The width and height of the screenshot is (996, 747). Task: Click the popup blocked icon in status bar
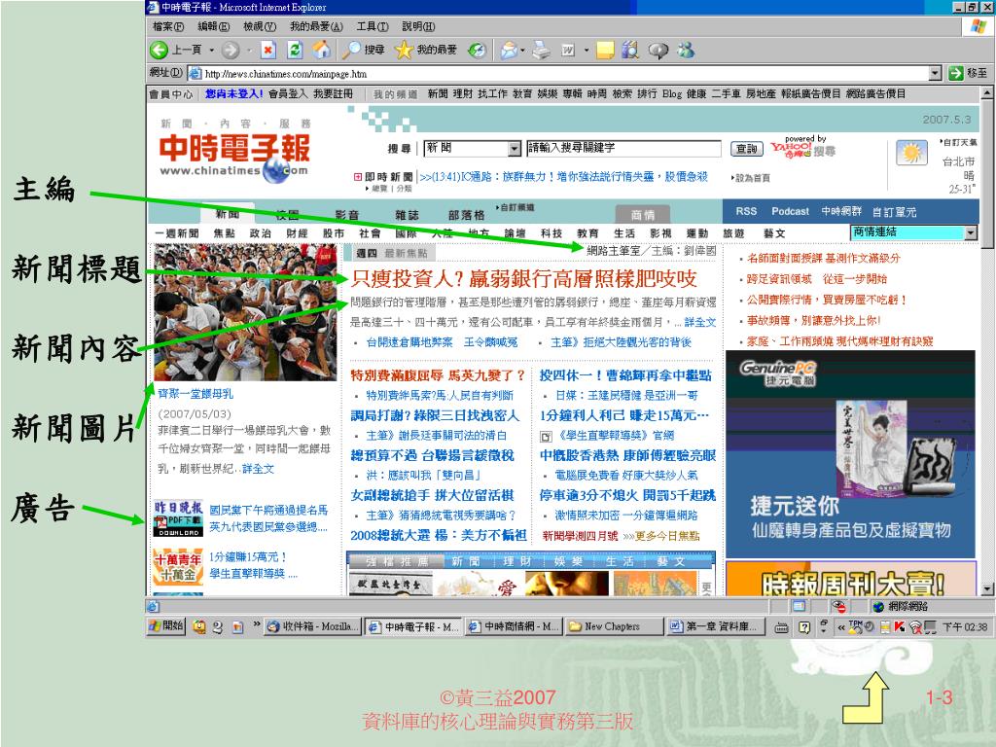[838, 606]
